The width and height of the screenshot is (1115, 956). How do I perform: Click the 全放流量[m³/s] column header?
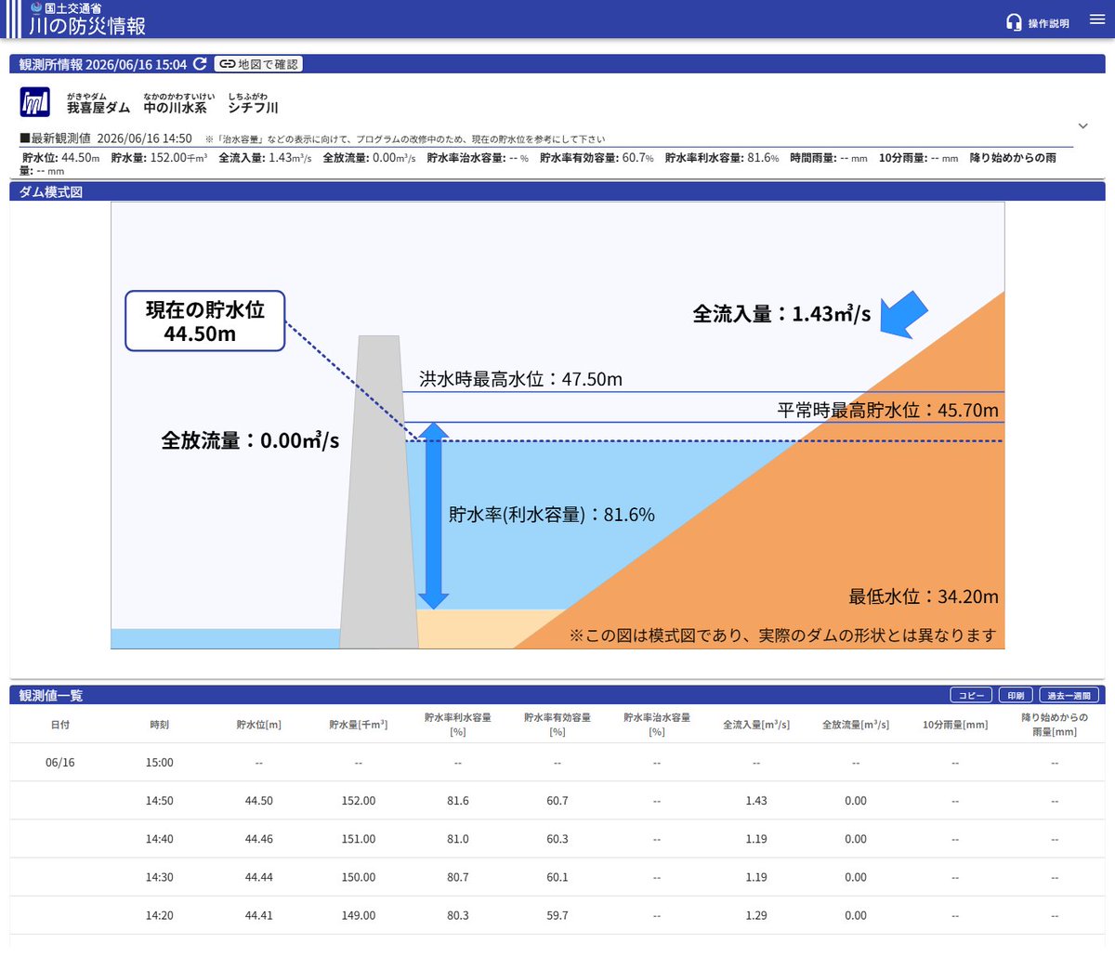click(x=856, y=725)
